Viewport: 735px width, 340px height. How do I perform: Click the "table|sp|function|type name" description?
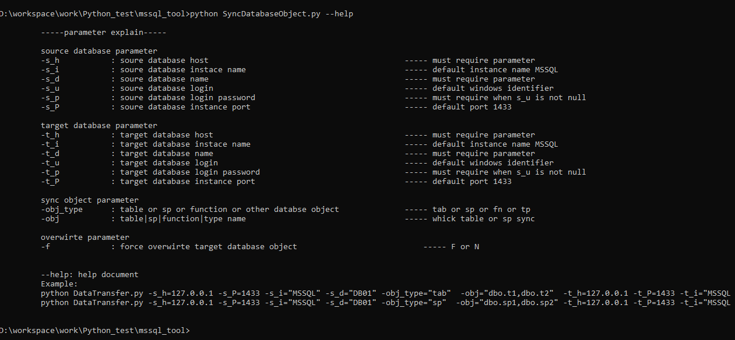pyautogui.click(x=182, y=219)
